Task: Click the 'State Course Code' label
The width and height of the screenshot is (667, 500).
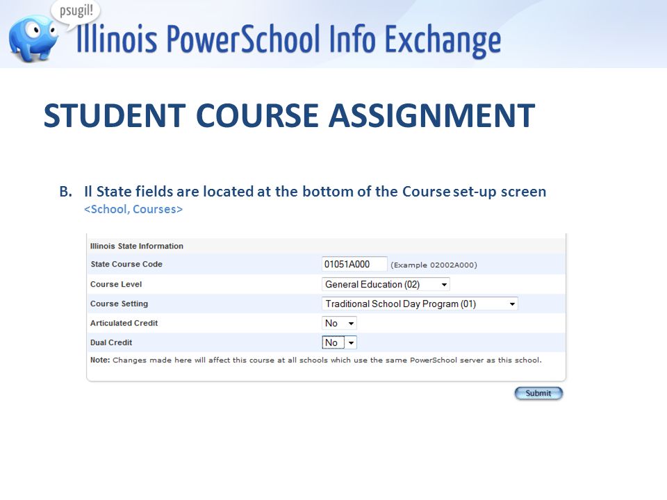Action: (126, 264)
